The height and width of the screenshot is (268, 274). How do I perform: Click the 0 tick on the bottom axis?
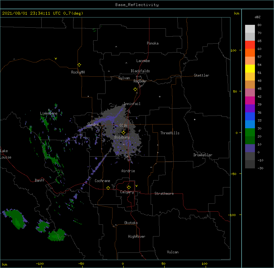pyautogui.click(x=123, y=264)
